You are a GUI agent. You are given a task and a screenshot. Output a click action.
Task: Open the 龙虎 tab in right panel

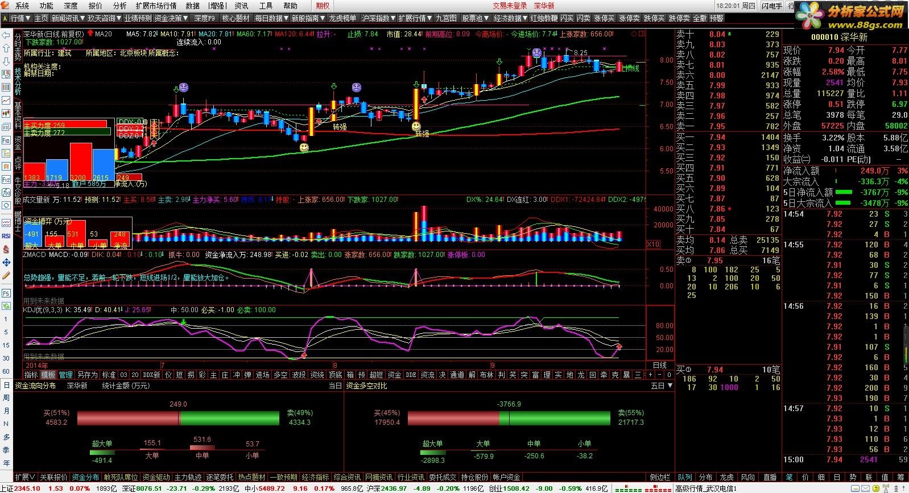(x=727, y=477)
